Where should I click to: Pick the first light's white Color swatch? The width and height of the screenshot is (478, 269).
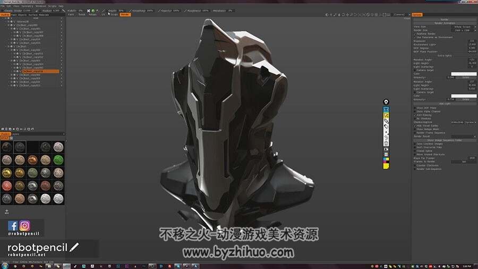coord(464,74)
